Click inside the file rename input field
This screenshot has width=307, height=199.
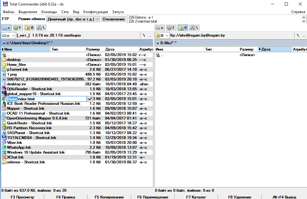tap(47, 99)
